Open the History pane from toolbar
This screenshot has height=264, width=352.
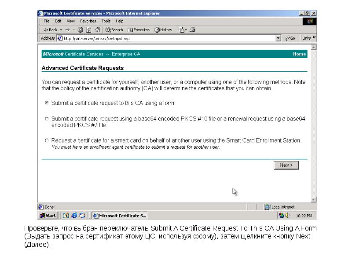pyautogui.click(x=163, y=30)
